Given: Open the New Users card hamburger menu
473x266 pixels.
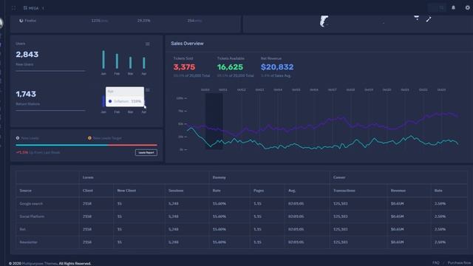Looking at the screenshot, I should pyautogui.click(x=148, y=44).
